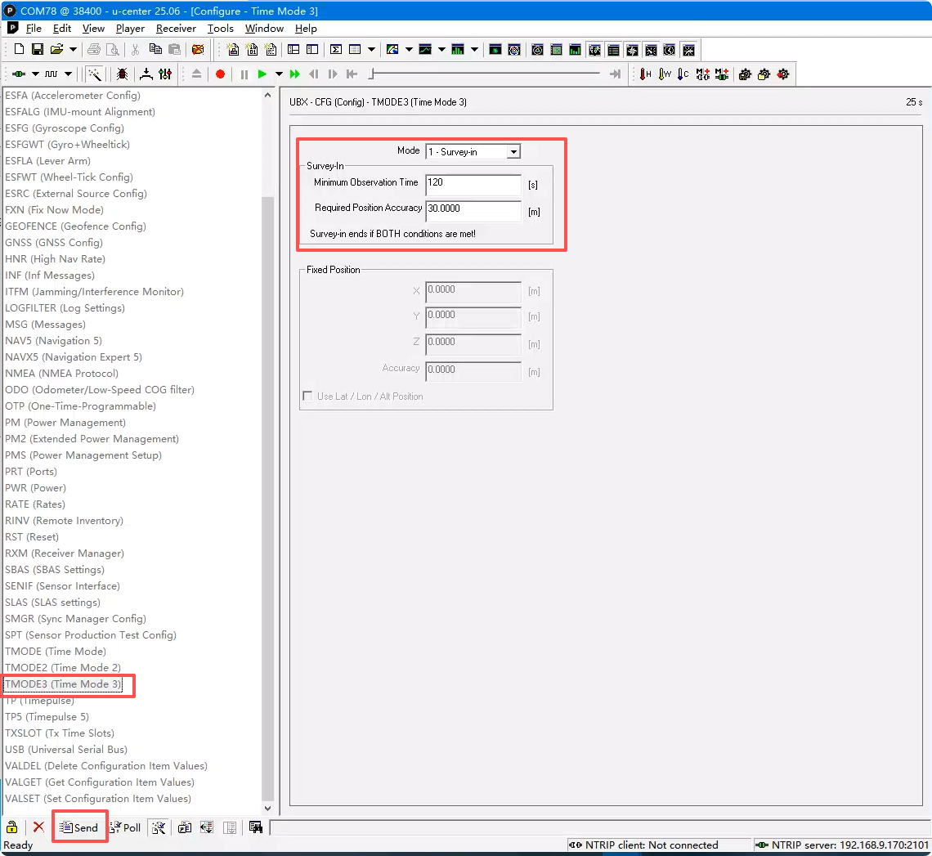The image size is (932, 856).
Task: Click the eject button in player toolbar
Action: click(x=196, y=74)
